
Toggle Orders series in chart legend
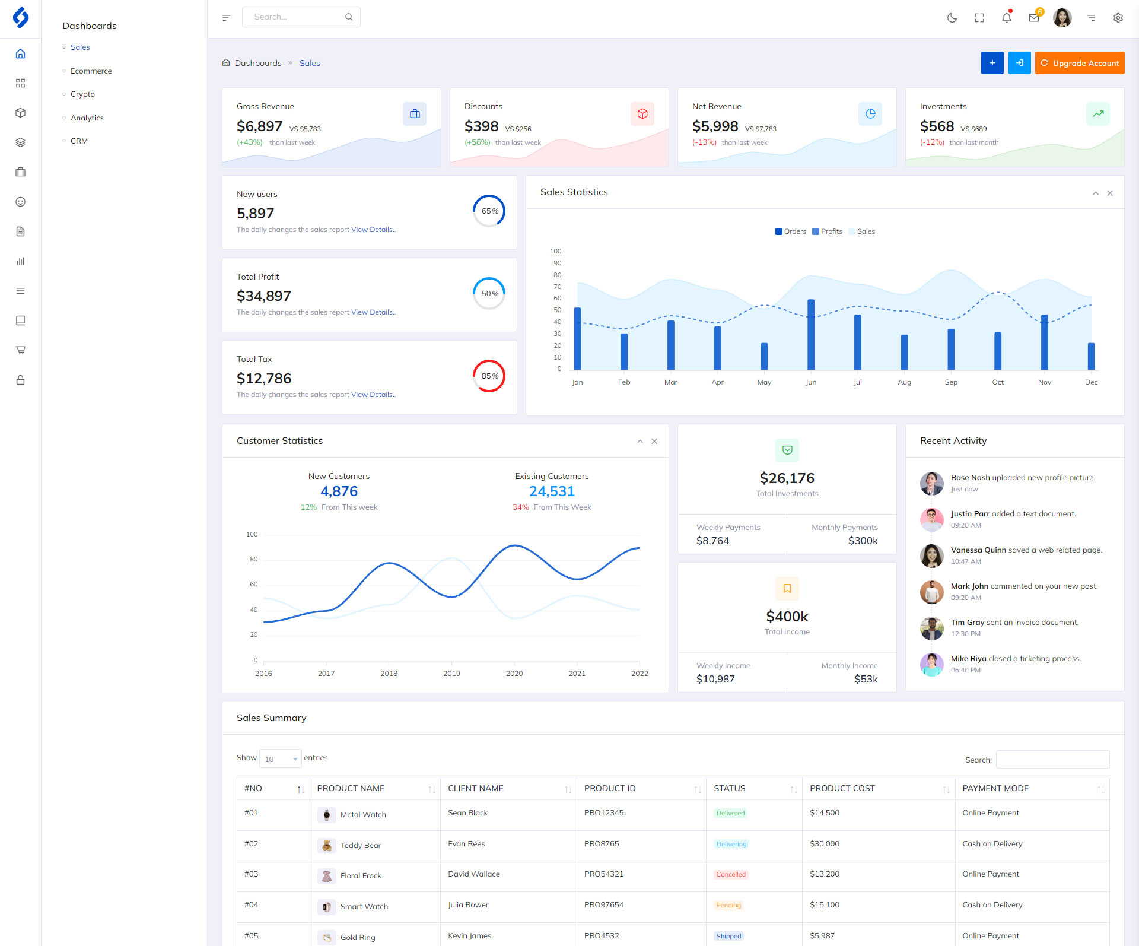point(790,231)
